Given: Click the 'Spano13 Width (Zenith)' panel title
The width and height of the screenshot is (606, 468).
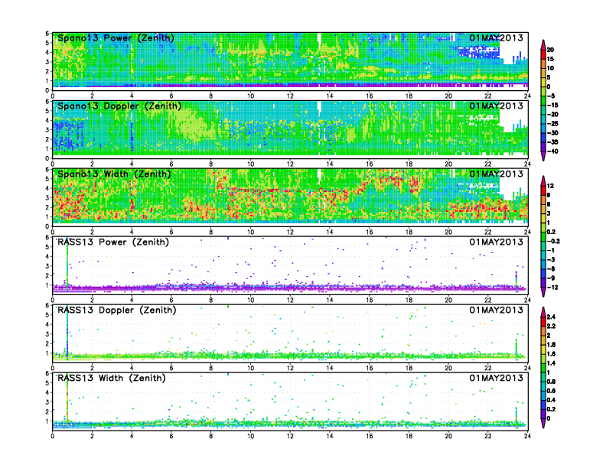Looking at the screenshot, I should [114, 174].
